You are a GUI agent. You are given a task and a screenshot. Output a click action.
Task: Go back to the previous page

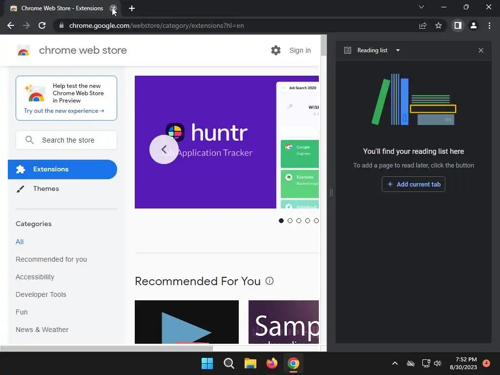11,25
